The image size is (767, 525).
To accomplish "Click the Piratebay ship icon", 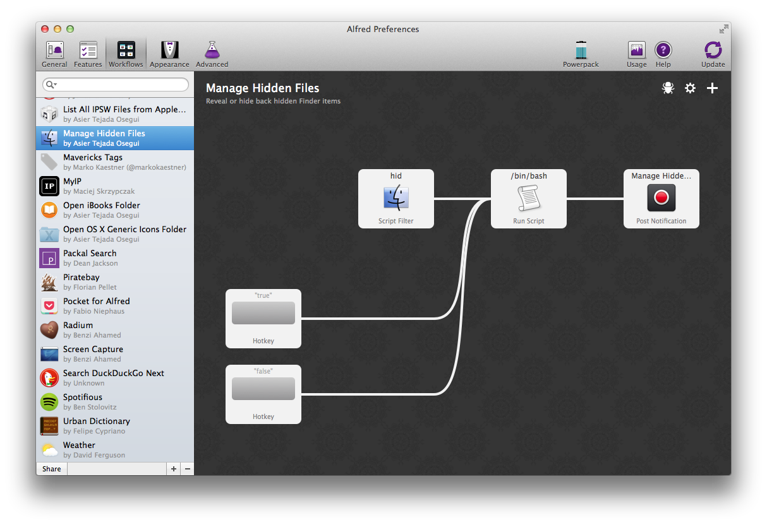I will pyautogui.click(x=49, y=282).
